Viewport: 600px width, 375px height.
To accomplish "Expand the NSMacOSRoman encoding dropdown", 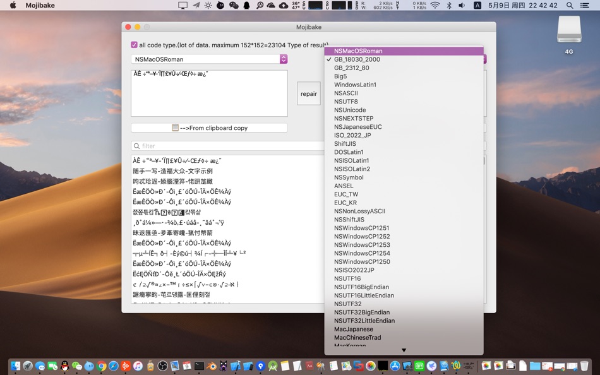I will click(x=209, y=59).
